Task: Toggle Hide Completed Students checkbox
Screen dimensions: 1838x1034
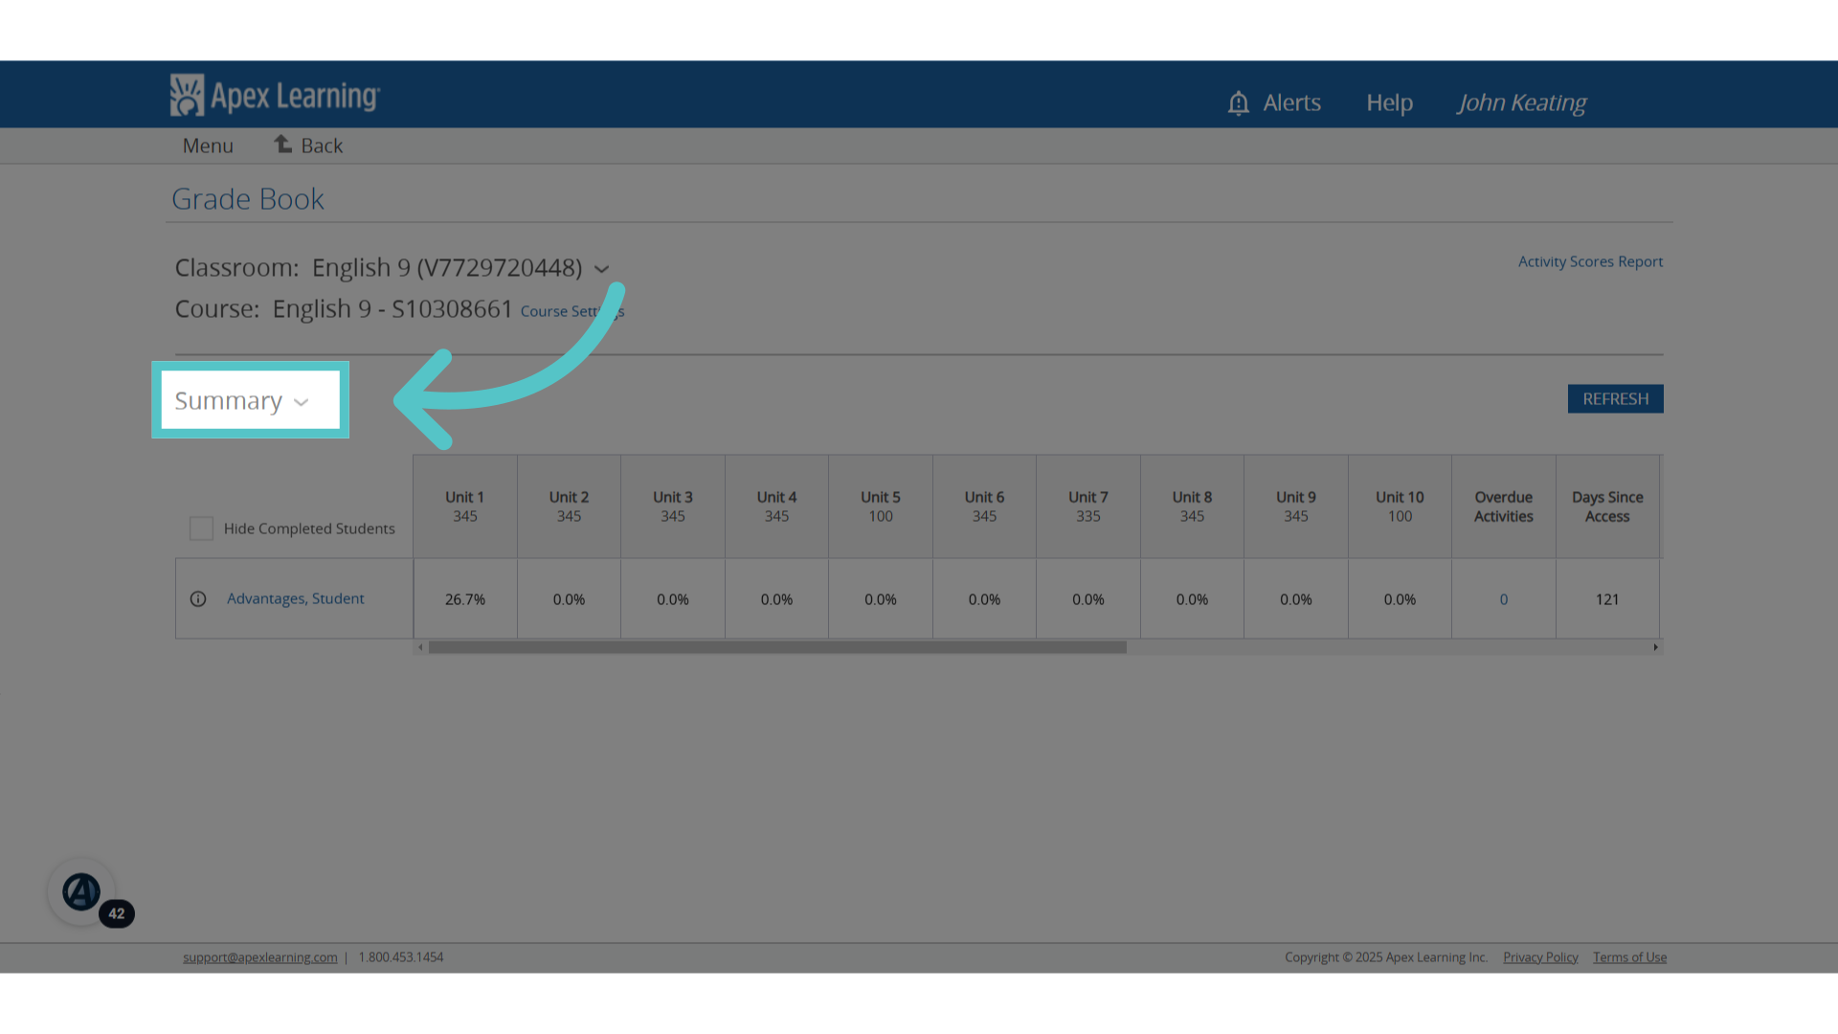Action: pyautogui.click(x=201, y=528)
